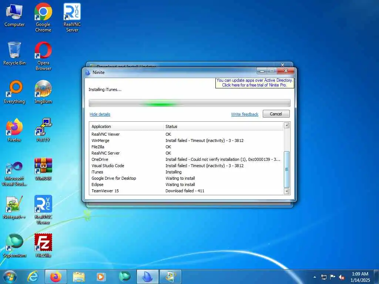The height and width of the screenshot is (284, 379).
Task: Open the Action Center flag icon
Action: tap(333, 277)
